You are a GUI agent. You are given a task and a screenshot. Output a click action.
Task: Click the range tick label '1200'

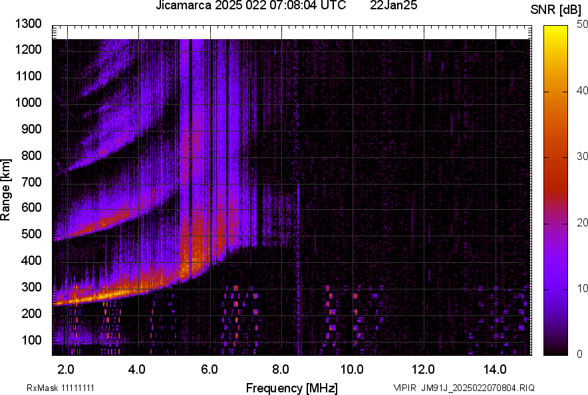pyautogui.click(x=28, y=49)
